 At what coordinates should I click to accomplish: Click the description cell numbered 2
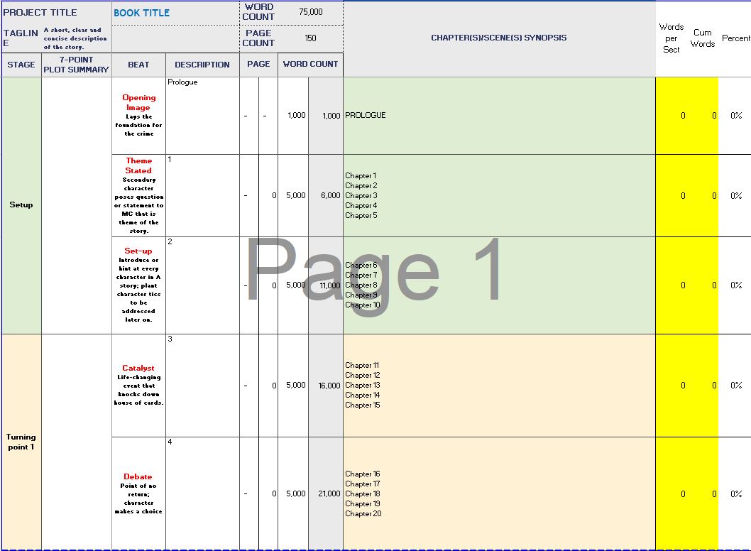coord(202,285)
